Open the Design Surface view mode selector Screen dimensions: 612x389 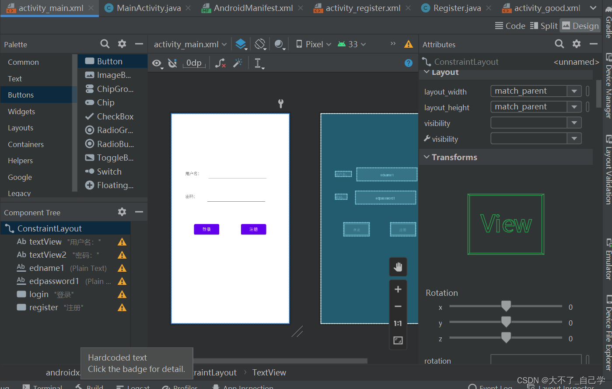pos(241,44)
